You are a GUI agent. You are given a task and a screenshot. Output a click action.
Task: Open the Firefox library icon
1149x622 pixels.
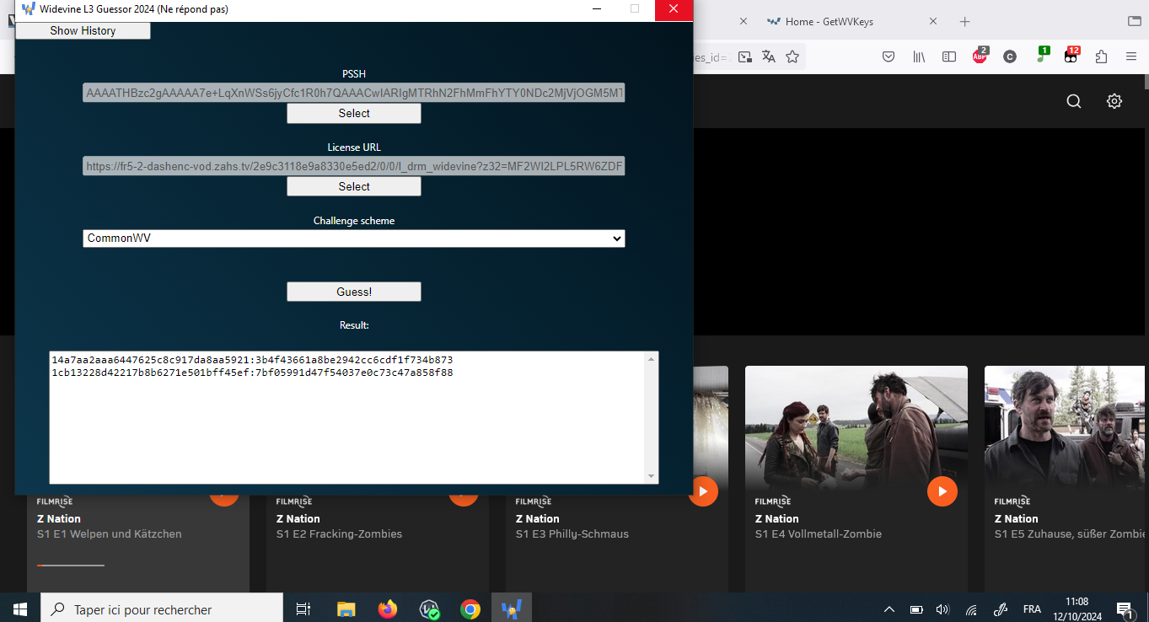[919, 56]
